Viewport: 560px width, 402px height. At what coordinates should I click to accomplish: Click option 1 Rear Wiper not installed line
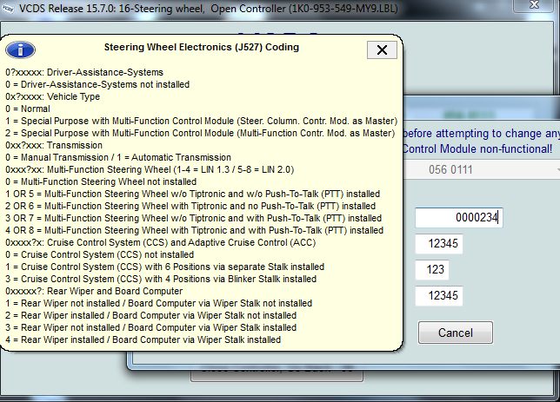(158, 303)
